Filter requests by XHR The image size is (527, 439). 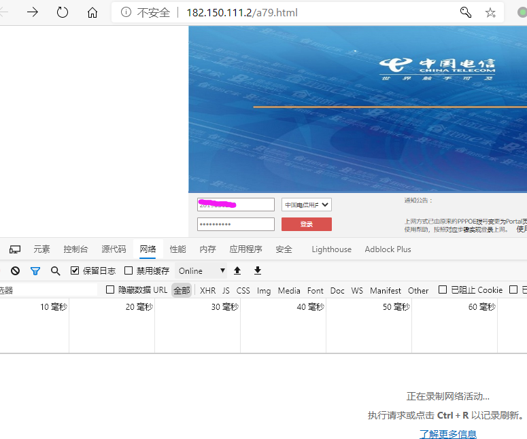coord(207,291)
